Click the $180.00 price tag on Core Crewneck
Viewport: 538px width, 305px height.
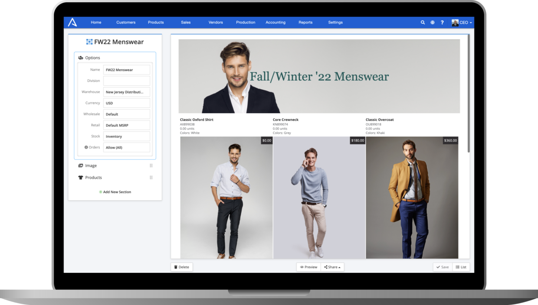[357, 140]
